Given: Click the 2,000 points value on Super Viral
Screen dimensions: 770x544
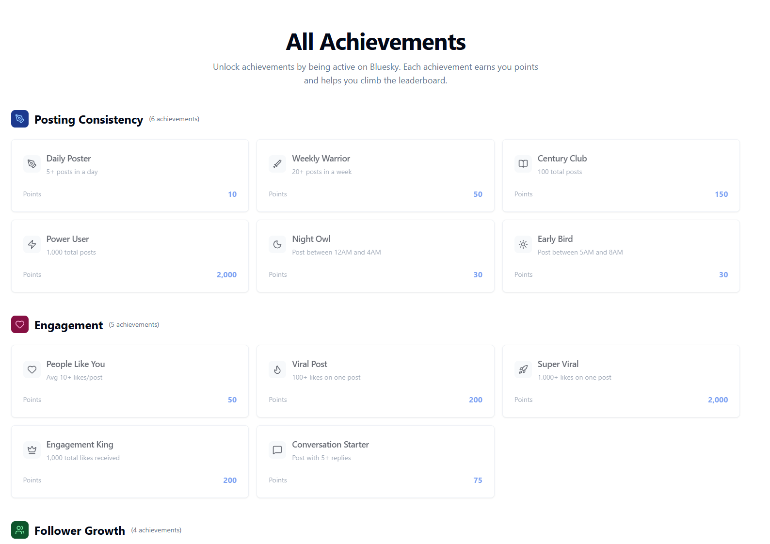Looking at the screenshot, I should (x=718, y=400).
